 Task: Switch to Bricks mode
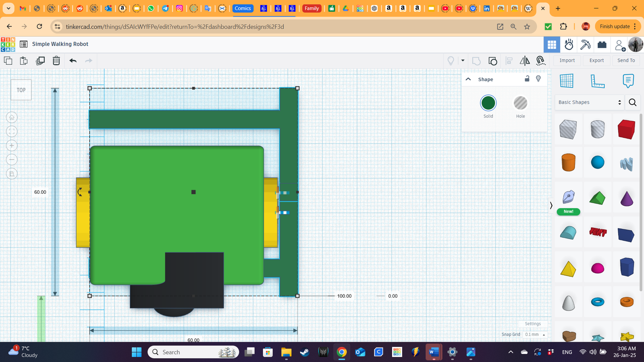click(602, 45)
